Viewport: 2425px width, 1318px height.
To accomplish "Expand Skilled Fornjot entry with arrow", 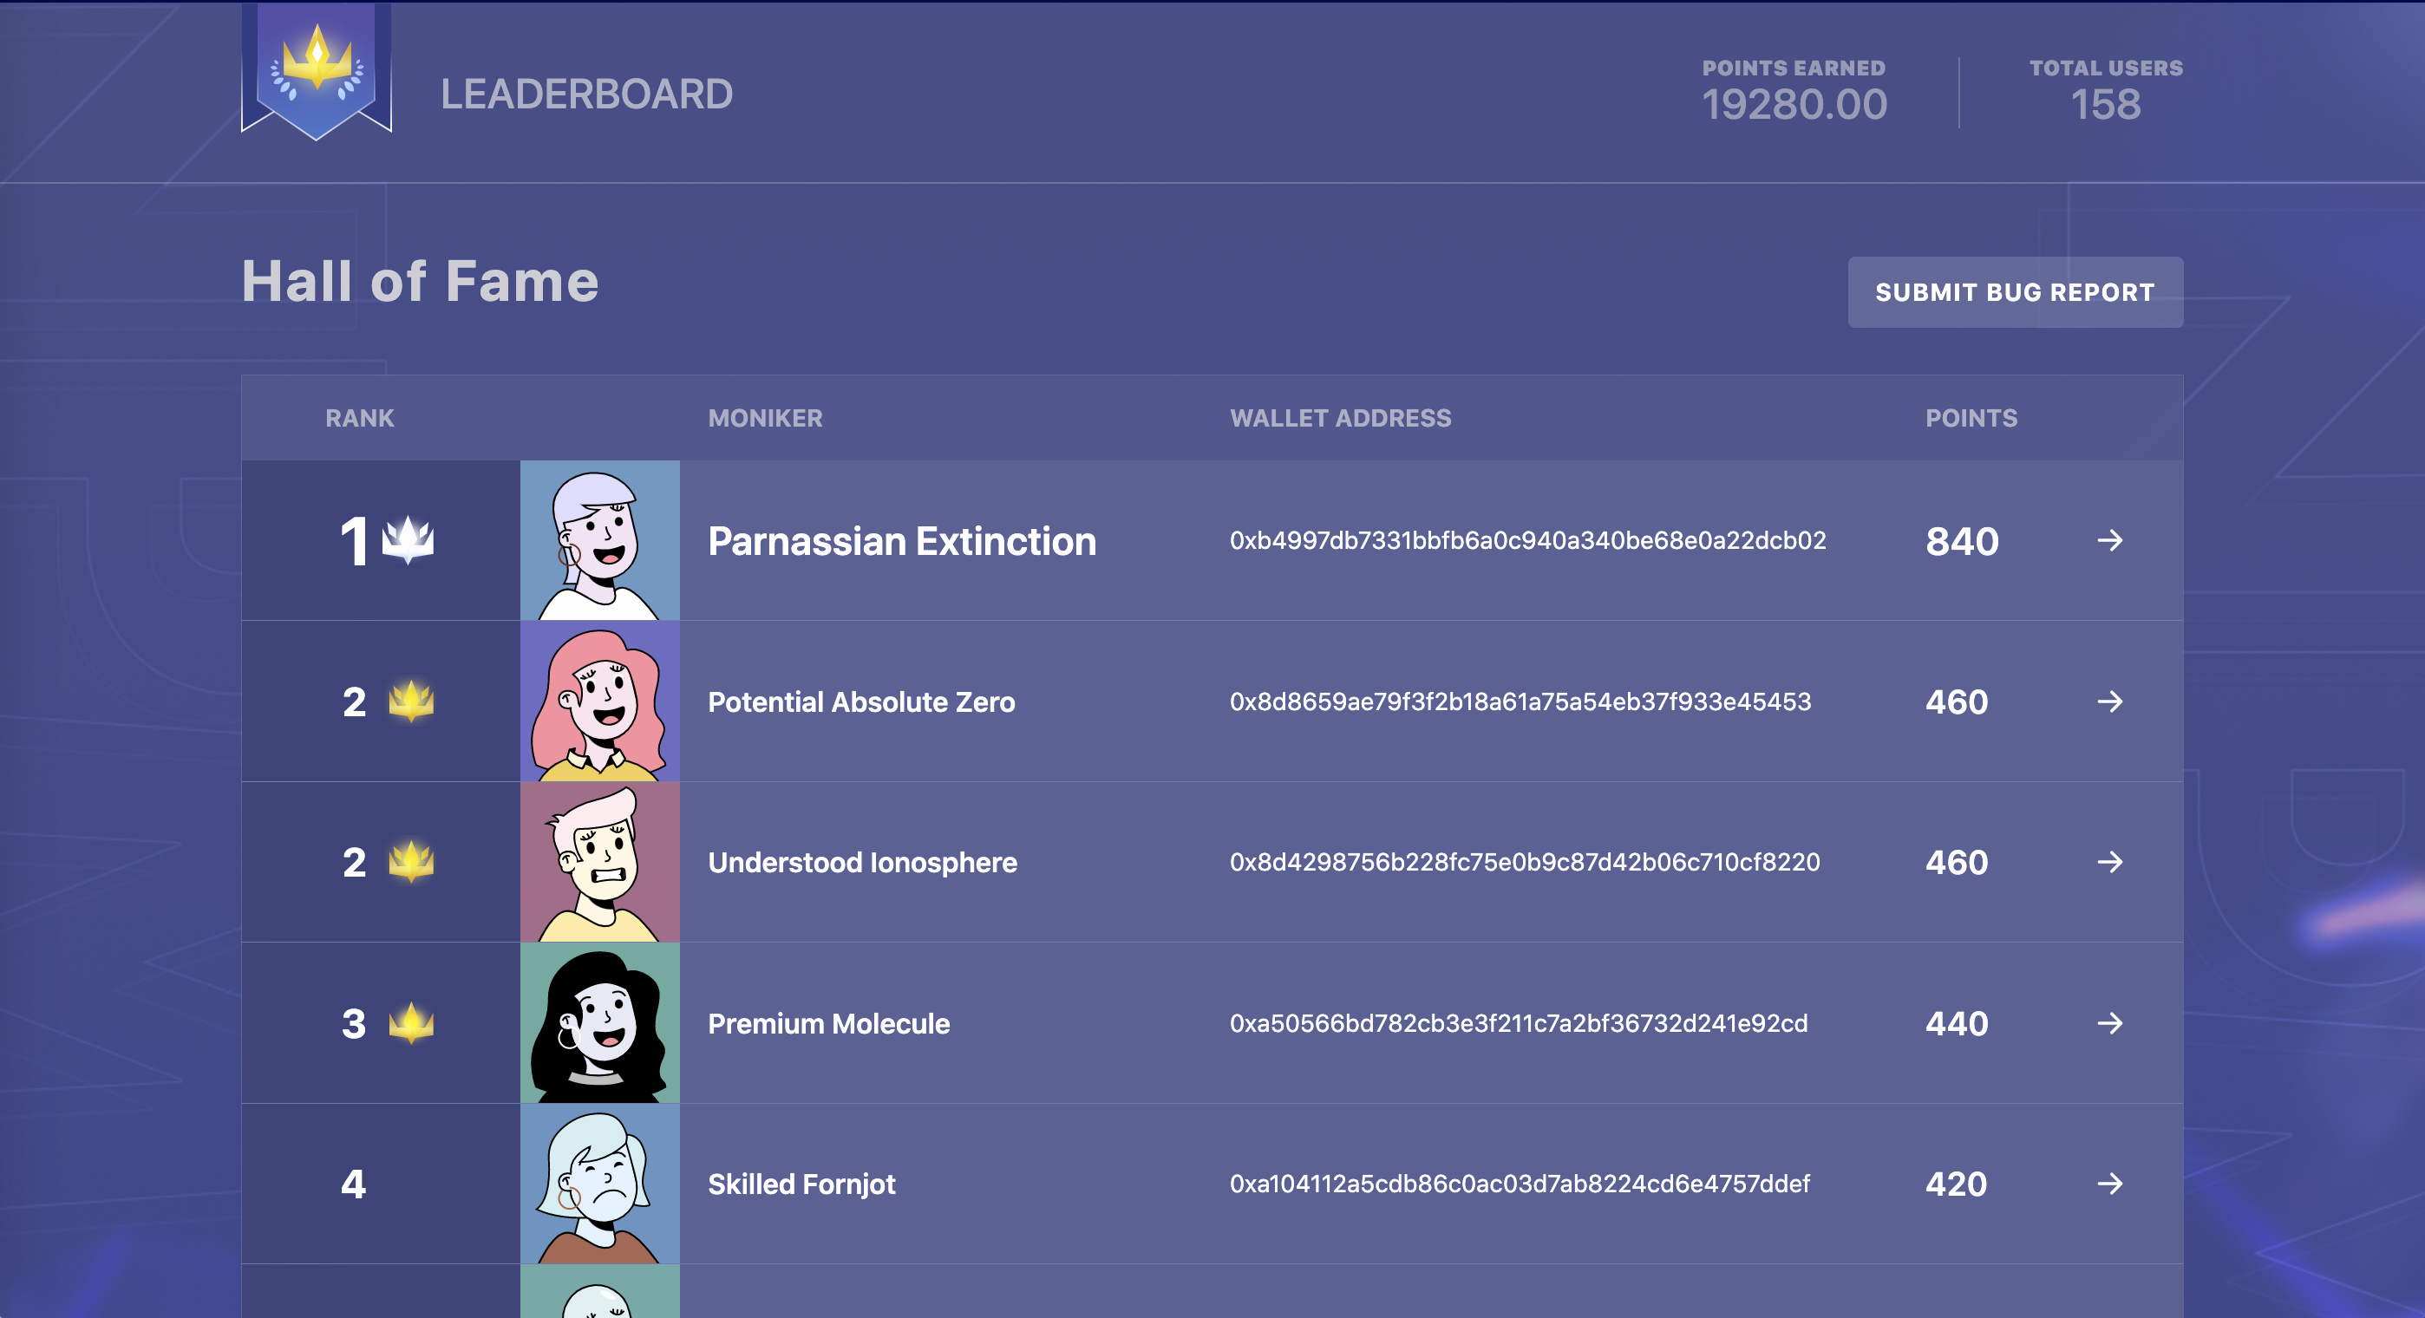I will [x=2109, y=1184].
